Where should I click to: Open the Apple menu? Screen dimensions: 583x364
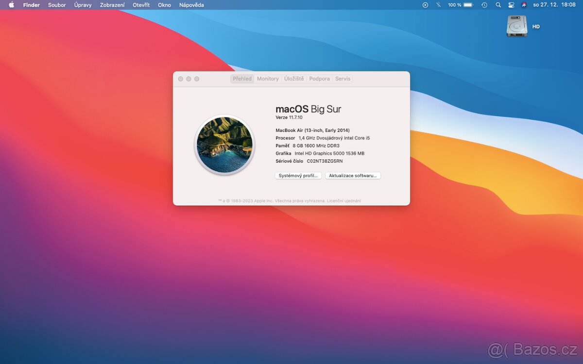point(11,5)
